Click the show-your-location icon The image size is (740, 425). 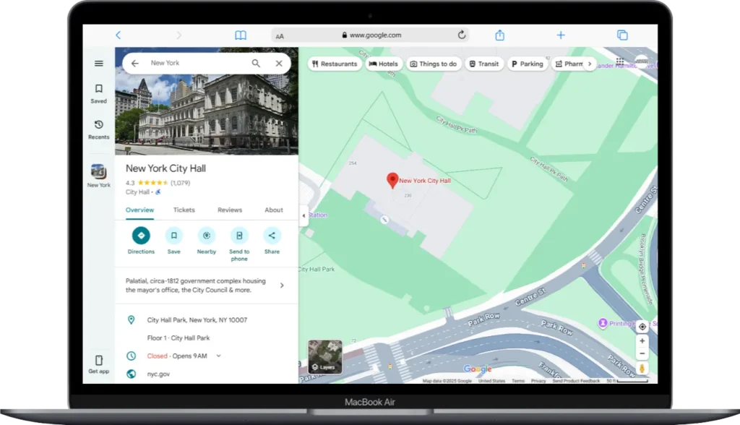pos(642,326)
